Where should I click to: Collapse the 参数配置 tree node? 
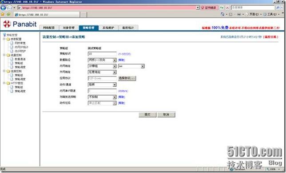pos(4,39)
